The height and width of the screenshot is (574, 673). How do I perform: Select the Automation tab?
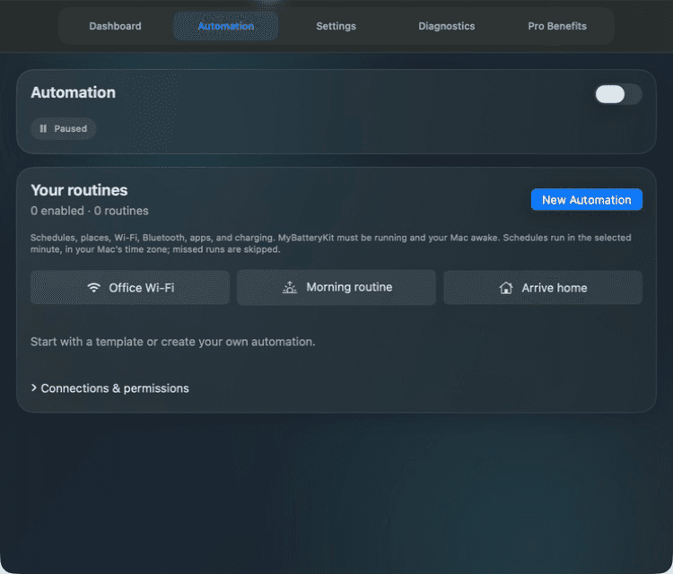[x=226, y=26]
